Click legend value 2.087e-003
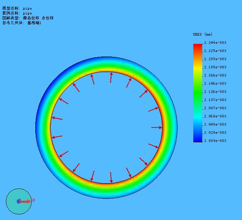242x220 pixels. [x=215, y=108]
